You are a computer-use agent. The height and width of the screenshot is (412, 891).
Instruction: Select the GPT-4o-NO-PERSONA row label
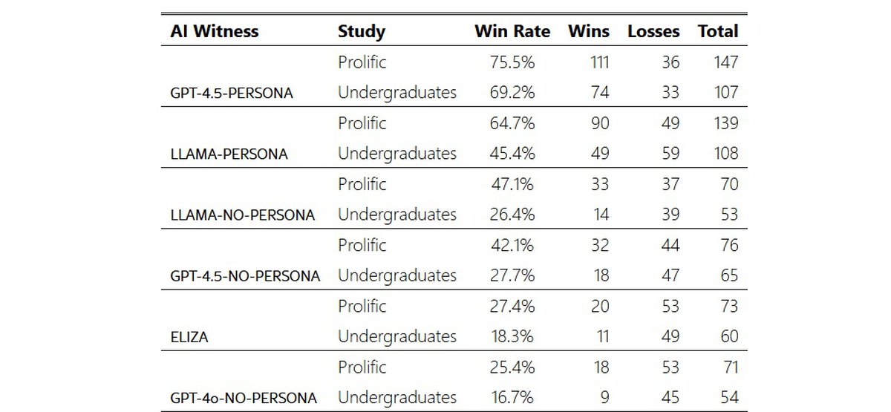tap(244, 398)
